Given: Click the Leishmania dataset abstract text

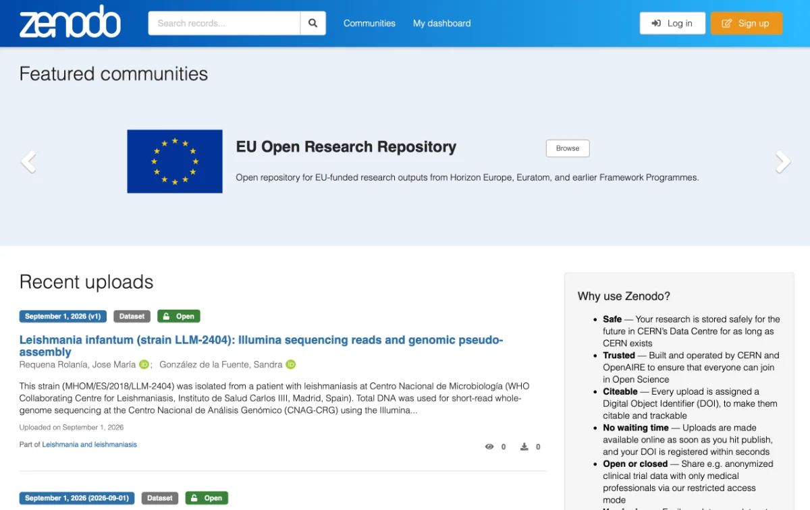Looking at the screenshot, I should tap(275, 398).
